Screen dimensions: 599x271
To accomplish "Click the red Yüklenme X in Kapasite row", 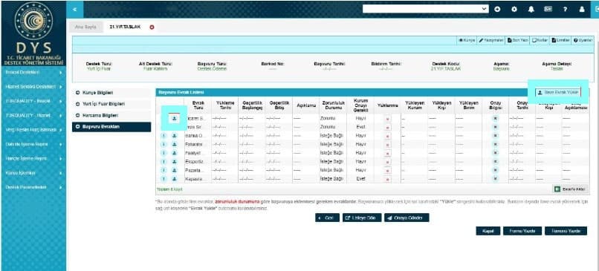I will click(x=388, y=180).
